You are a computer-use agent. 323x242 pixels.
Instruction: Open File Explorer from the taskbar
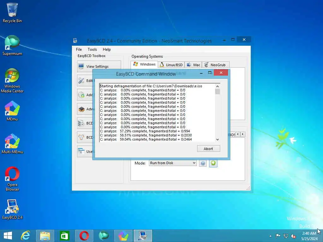[x=45, y=236]
